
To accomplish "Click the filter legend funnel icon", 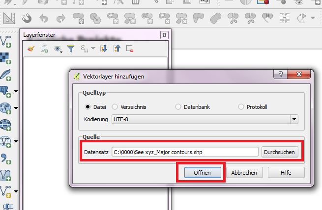I will point(71,49).
